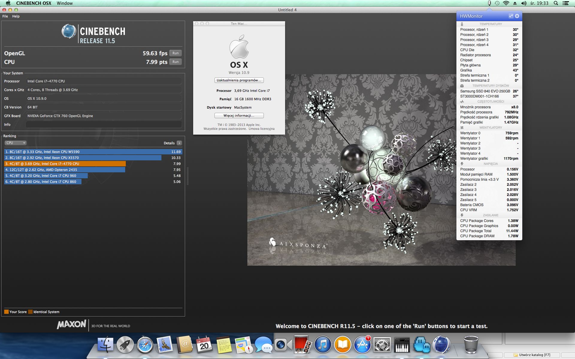Click the Cinebench globe icon in the Dock
The image size is (575, 359).
pyautogui.click(x=441, y=345)
